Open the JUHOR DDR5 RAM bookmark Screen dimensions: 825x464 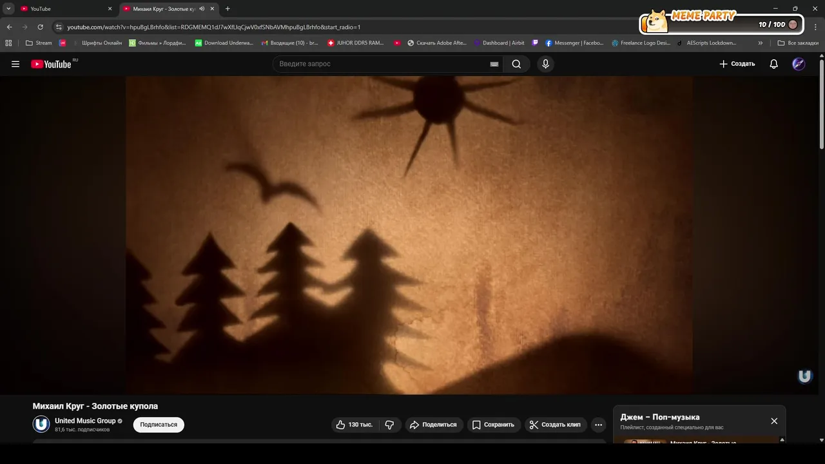[356, 43]
